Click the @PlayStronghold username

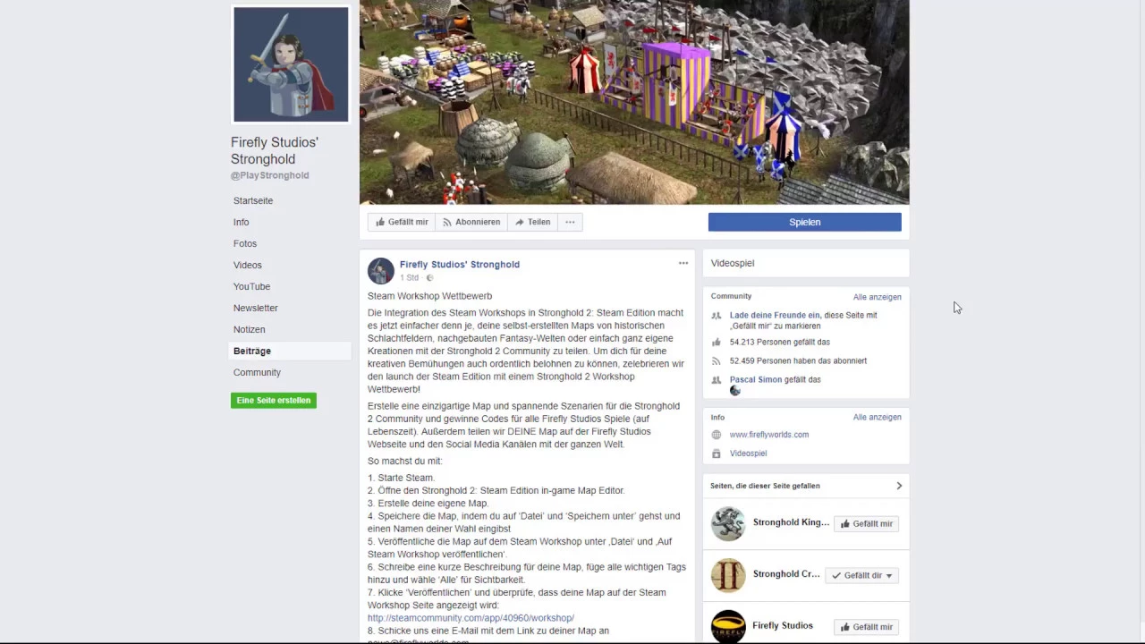click(x=270, y=175)
